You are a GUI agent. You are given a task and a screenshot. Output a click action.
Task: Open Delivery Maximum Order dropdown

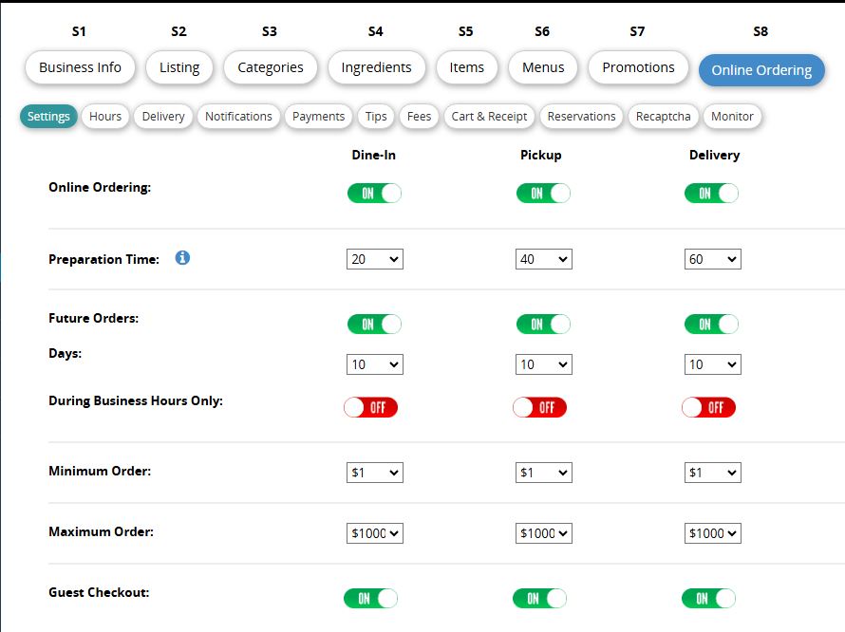point(712,533)
